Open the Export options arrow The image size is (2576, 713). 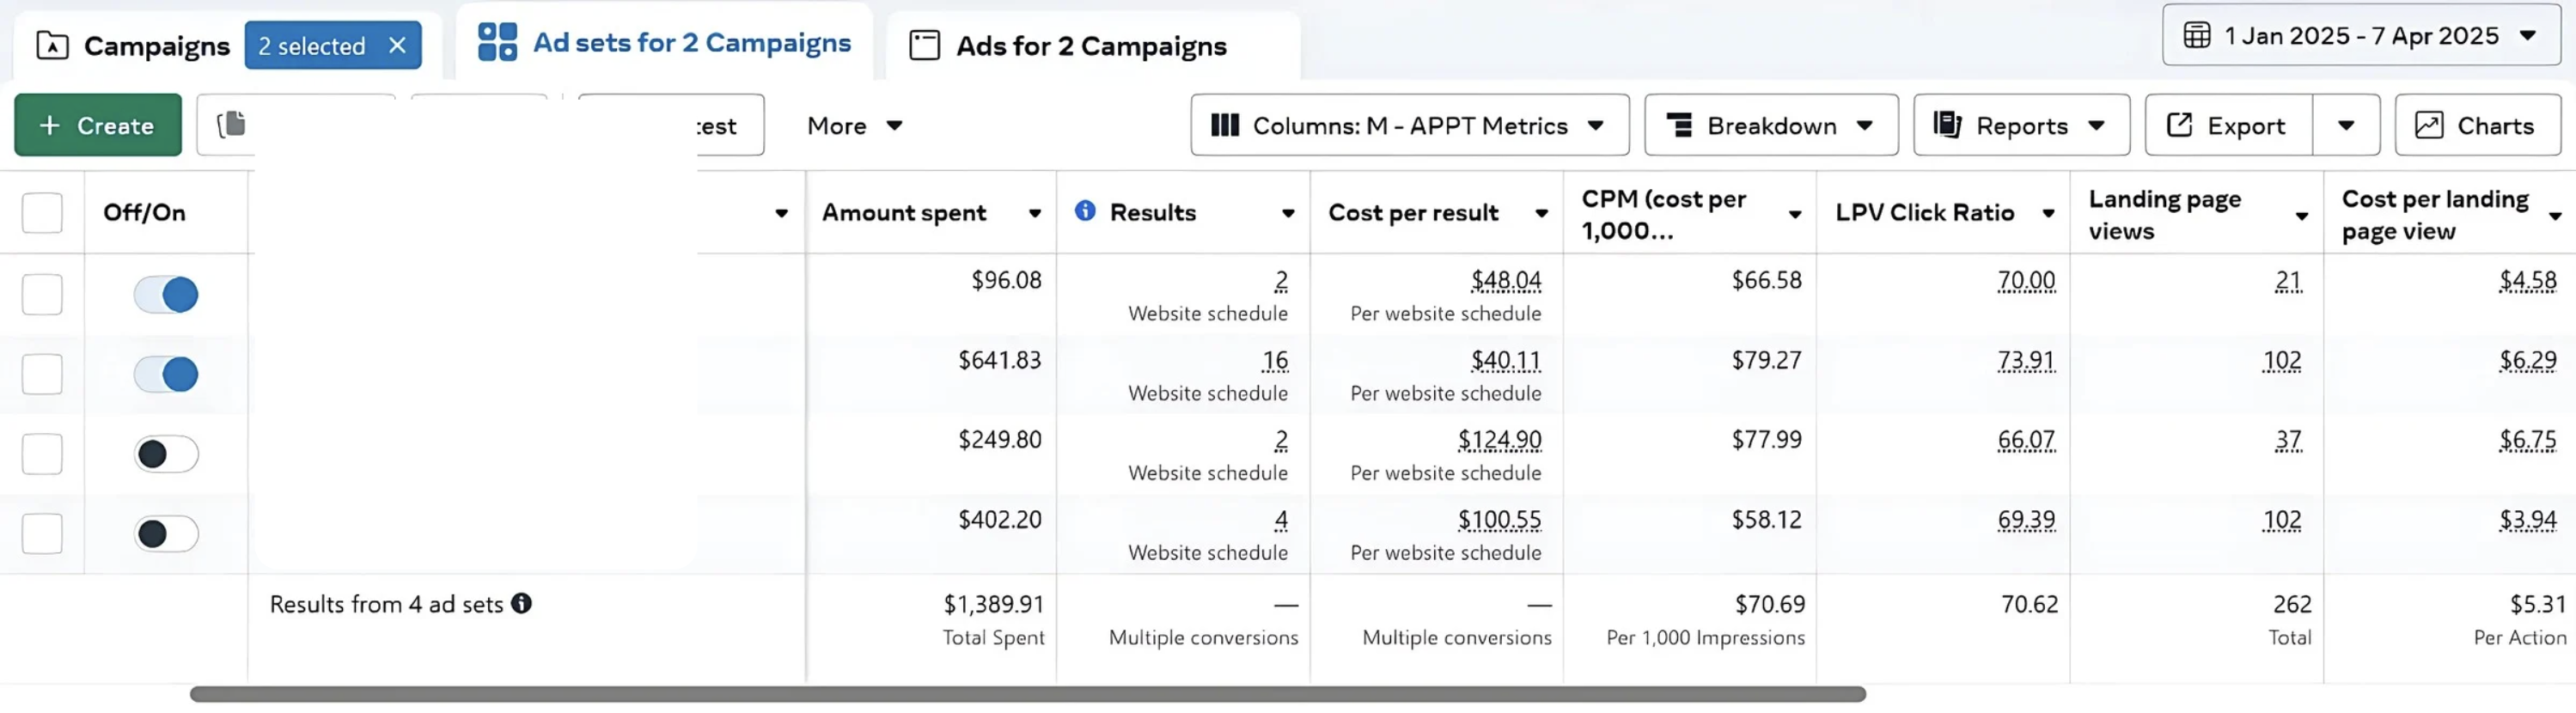(2345, 125)
